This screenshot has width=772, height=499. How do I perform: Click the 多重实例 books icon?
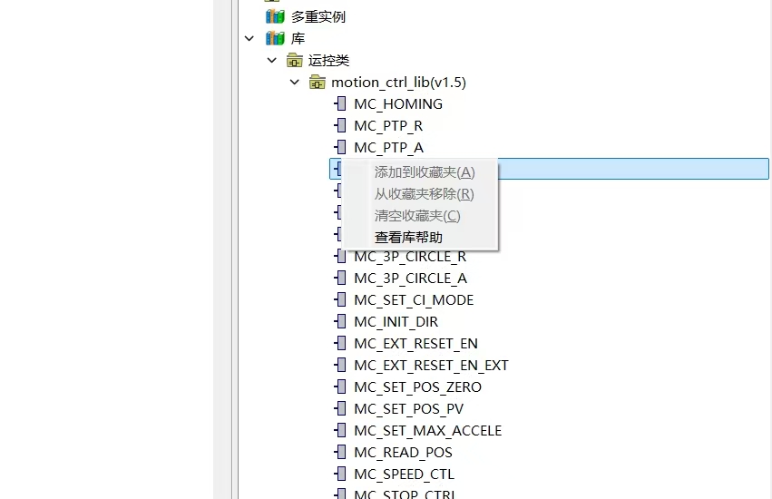point(275,16)
